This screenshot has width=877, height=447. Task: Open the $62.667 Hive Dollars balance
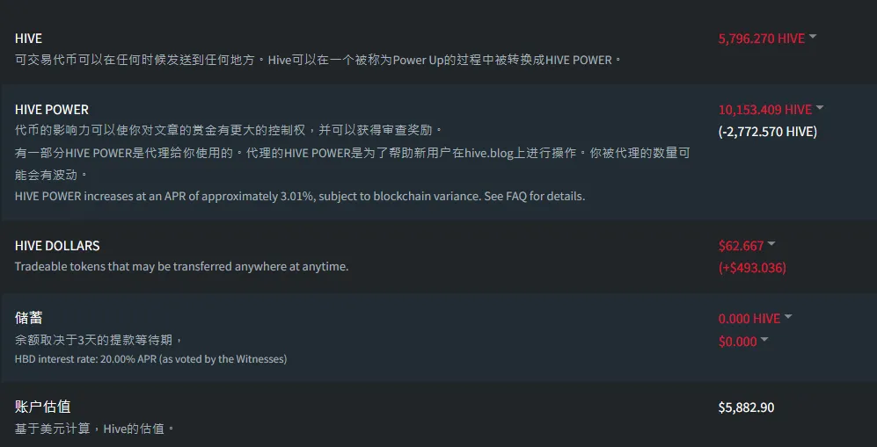pyautogui.click(x=742, y=246)
